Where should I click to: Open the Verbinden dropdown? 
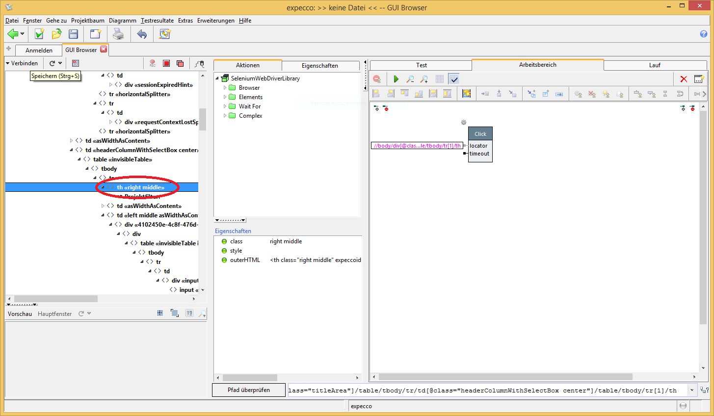coord(22,63)
